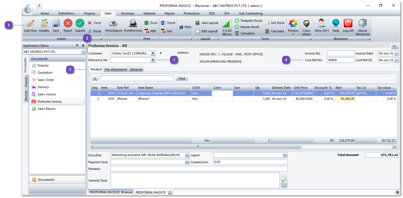Click the Save Layout button
The height and width of the screenshot is (198, 403).
pos(207,22)
